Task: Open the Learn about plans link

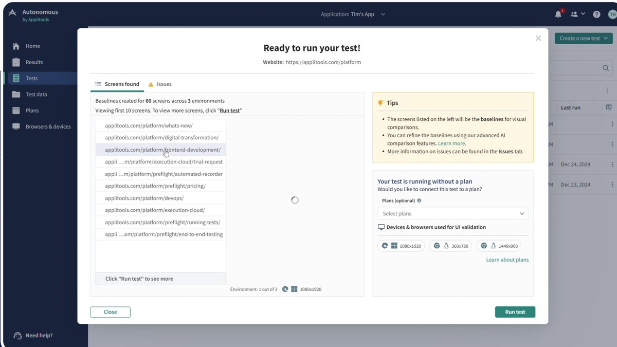Action: (x=507, y=260)
